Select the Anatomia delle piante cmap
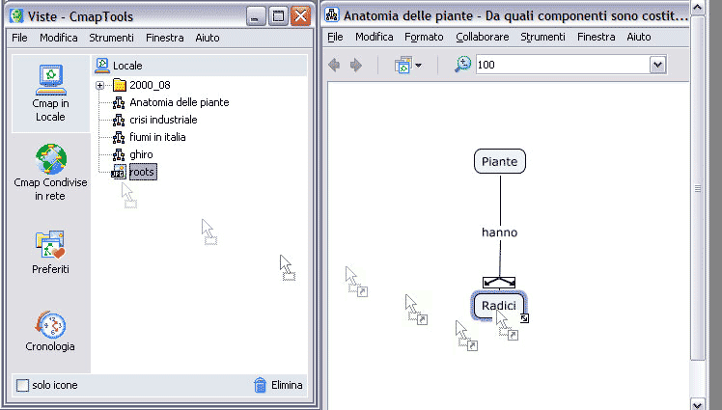The height and width of the screenshot is (410, 722). (x=179, y=102)
